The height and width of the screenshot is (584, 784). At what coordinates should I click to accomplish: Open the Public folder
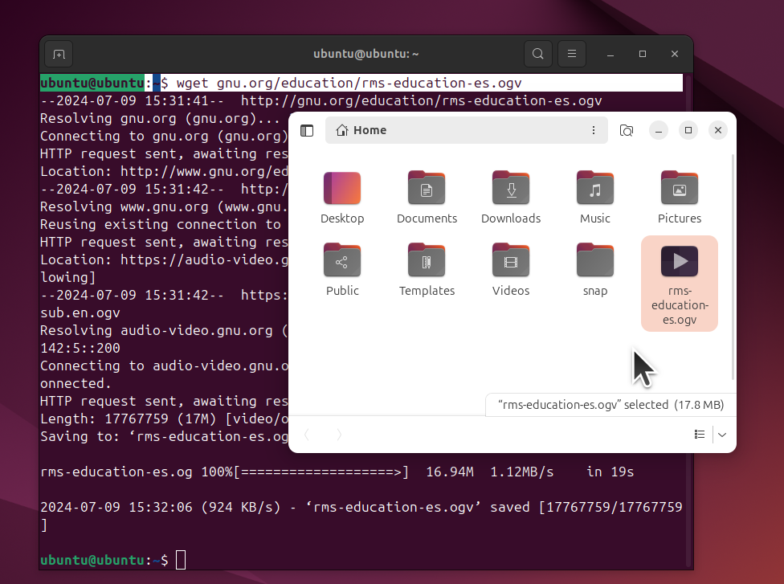(342, 270)
